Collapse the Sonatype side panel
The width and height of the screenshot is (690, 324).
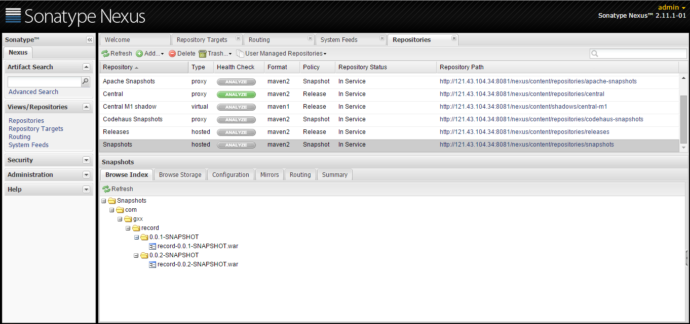(x=90, y=40)
